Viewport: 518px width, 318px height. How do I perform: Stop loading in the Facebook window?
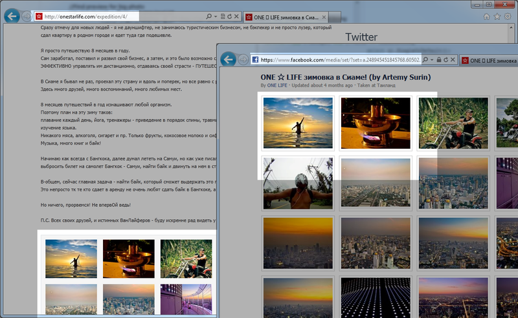(453, 59)
